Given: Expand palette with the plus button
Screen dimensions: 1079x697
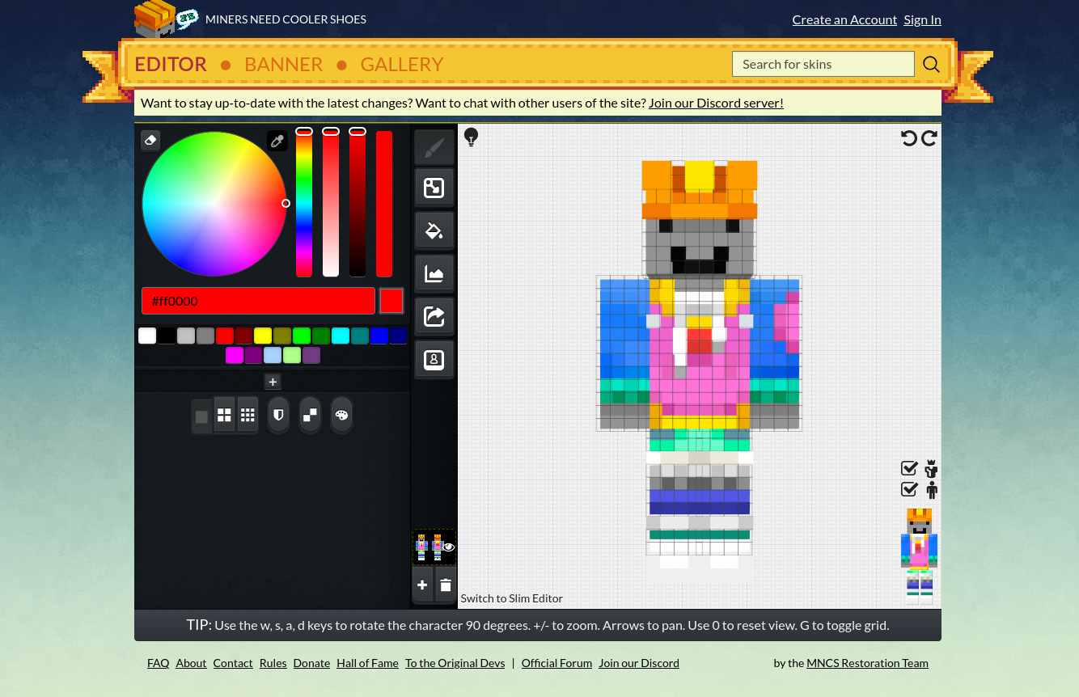Looking at the screenshot, I should (x=273, y=382).
